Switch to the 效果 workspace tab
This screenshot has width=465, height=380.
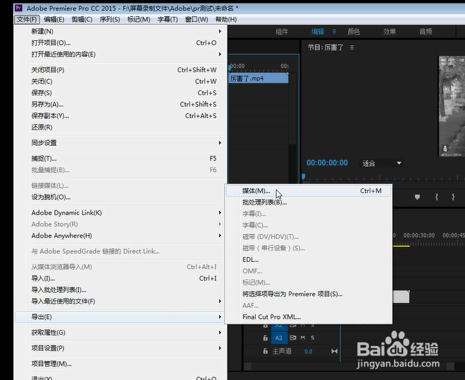[x=389, y=31]
